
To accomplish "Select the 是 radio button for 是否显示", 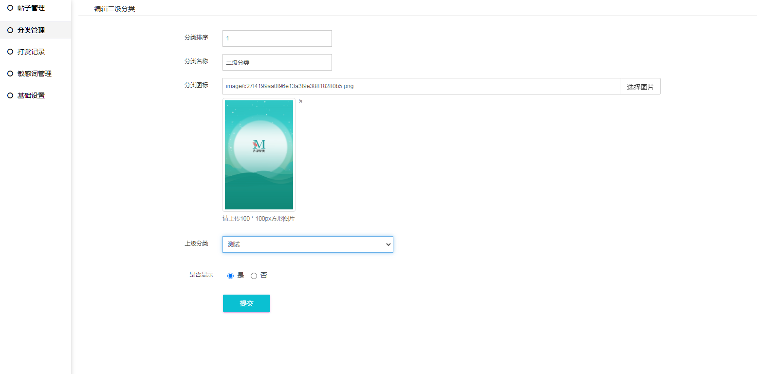I will [231, 276].
